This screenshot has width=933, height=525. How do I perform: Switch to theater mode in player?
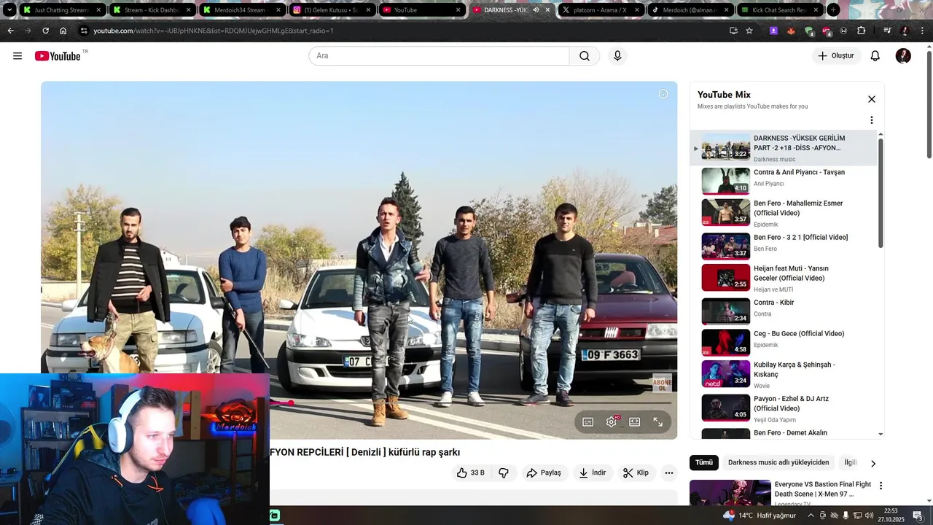635,422
